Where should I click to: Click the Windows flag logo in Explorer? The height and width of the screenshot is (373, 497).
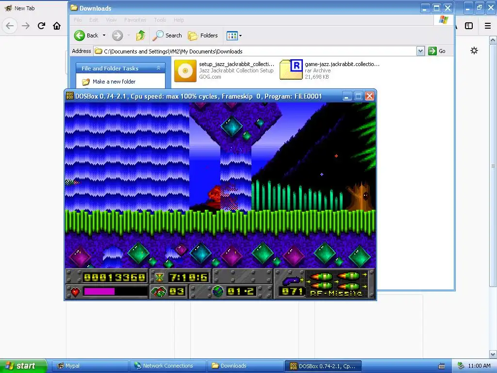(444, 20)
